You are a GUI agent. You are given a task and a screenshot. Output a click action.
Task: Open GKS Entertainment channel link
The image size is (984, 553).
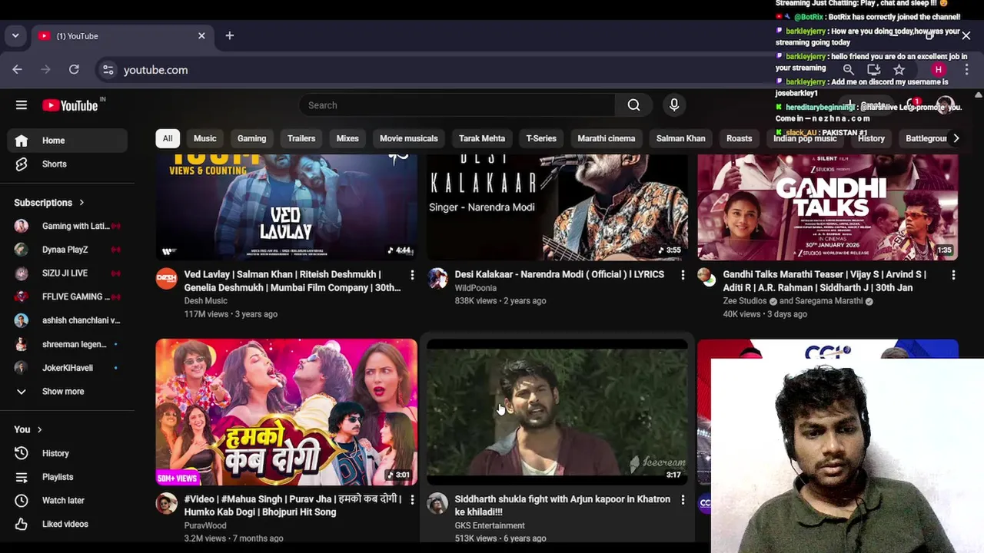tap(490, 525)
